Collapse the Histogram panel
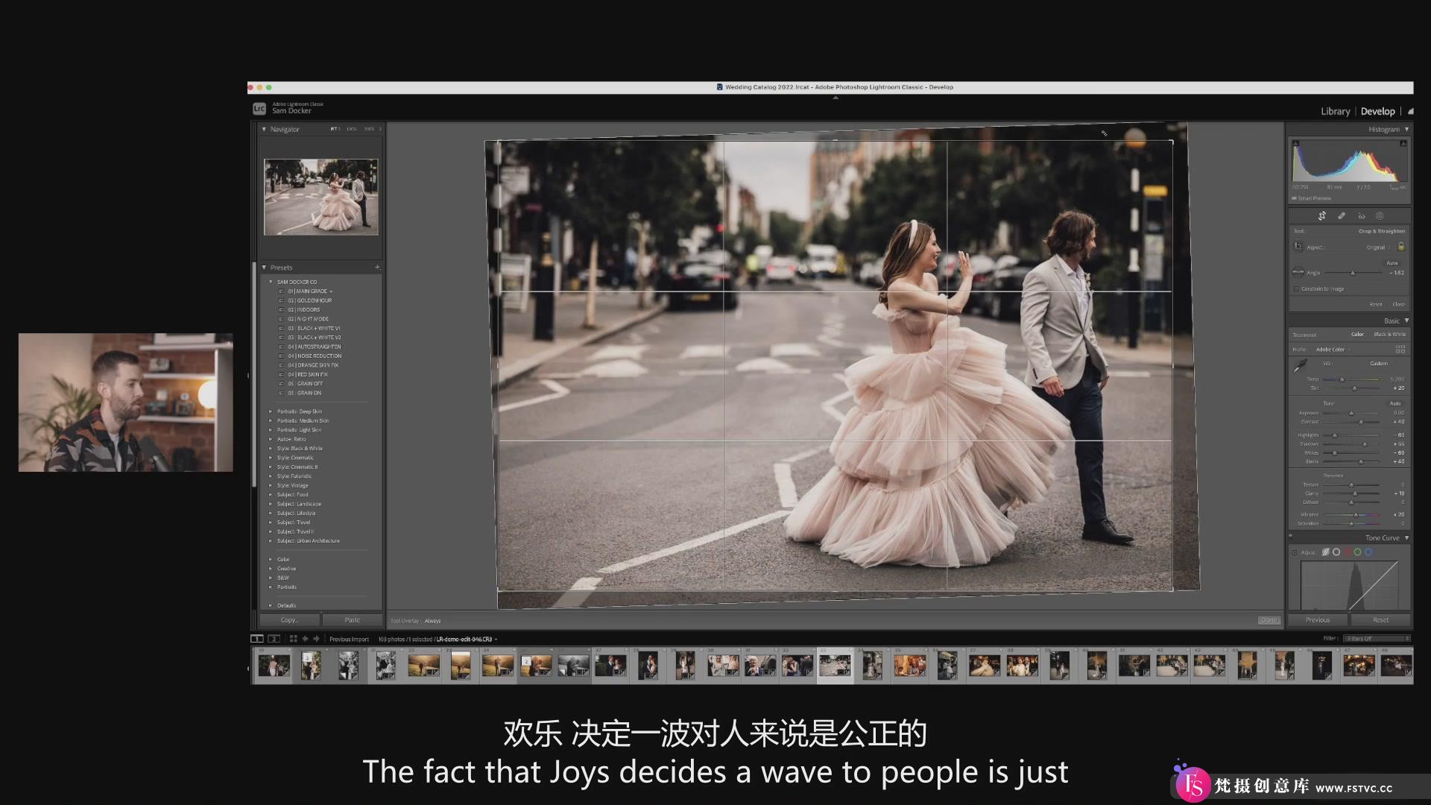This screenshot has height=805, width=1431. coord(1406,130)
